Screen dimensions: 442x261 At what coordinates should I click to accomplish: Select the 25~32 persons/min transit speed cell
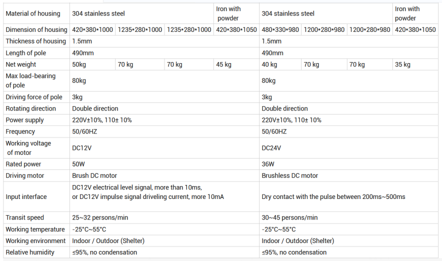click(101, 217)
